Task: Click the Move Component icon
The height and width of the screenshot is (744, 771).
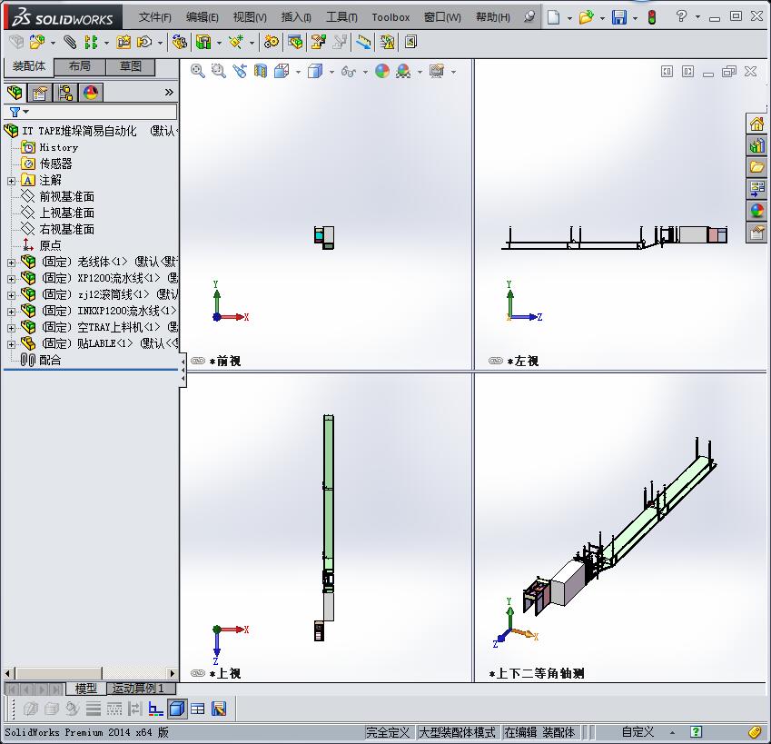Action: point(144,43)
